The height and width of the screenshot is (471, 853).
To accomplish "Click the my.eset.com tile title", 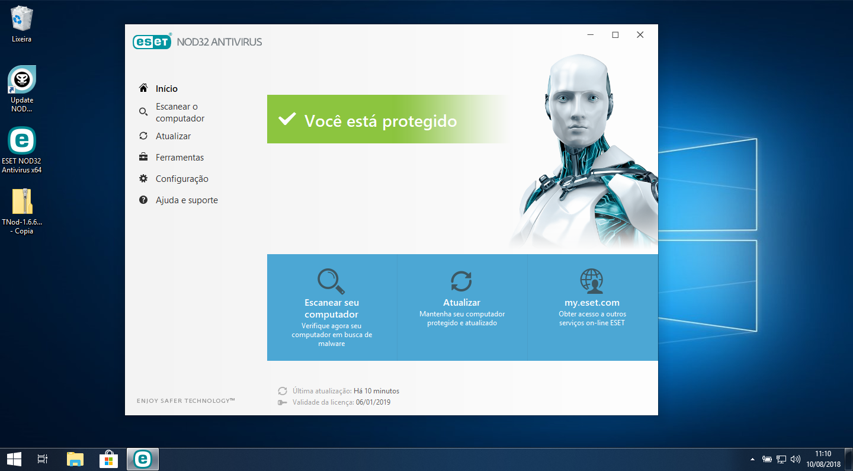I will coord(592,302).
